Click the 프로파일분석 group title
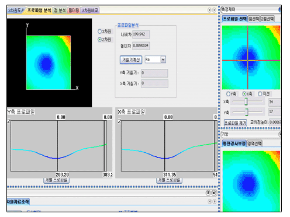This screenshot has height=217, width=290. coord(128,25)
